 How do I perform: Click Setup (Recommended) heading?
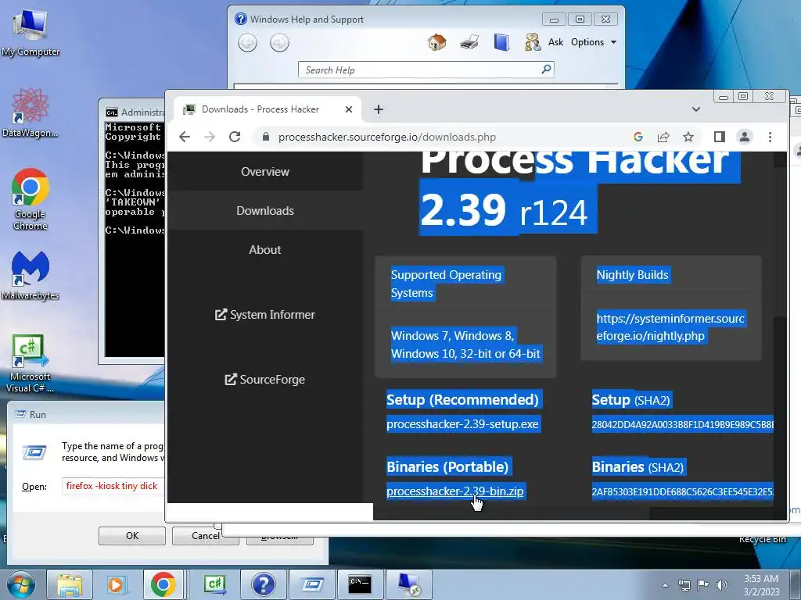point(462,399)
